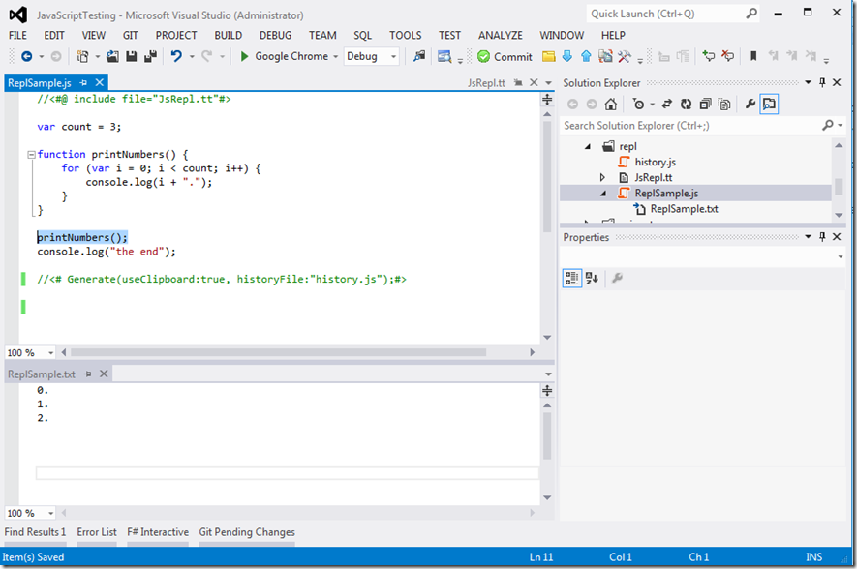Click the yellow folder Git icon

549,56
